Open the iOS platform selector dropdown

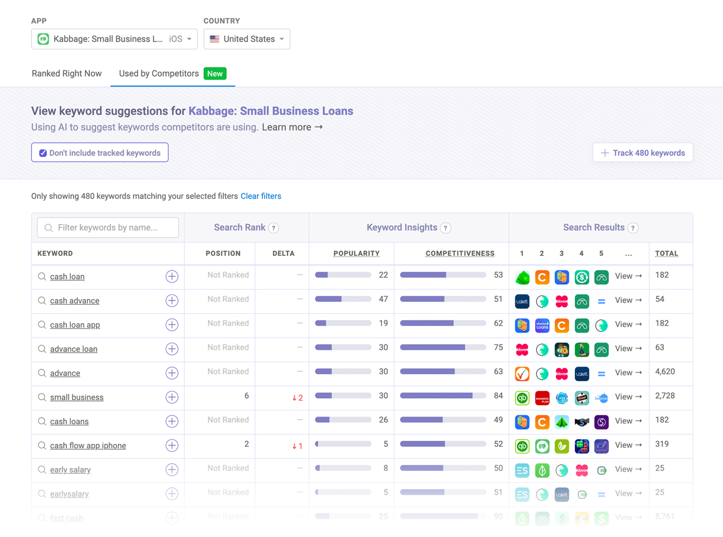click(181, 39)
